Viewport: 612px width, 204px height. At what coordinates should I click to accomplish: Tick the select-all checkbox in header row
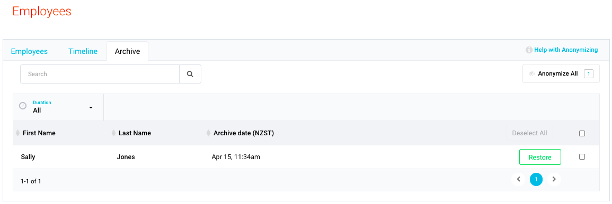pos(582,134)
